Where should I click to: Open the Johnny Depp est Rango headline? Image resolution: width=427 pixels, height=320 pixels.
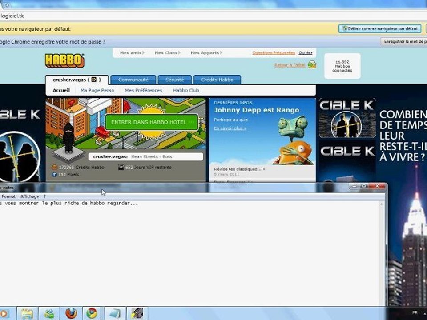[256, 110]
